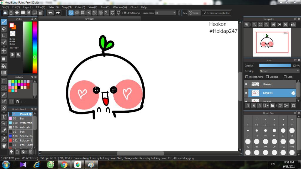Click Create a straight line button
Viewport: 301px width, 169px height.
tap(217, 13)
